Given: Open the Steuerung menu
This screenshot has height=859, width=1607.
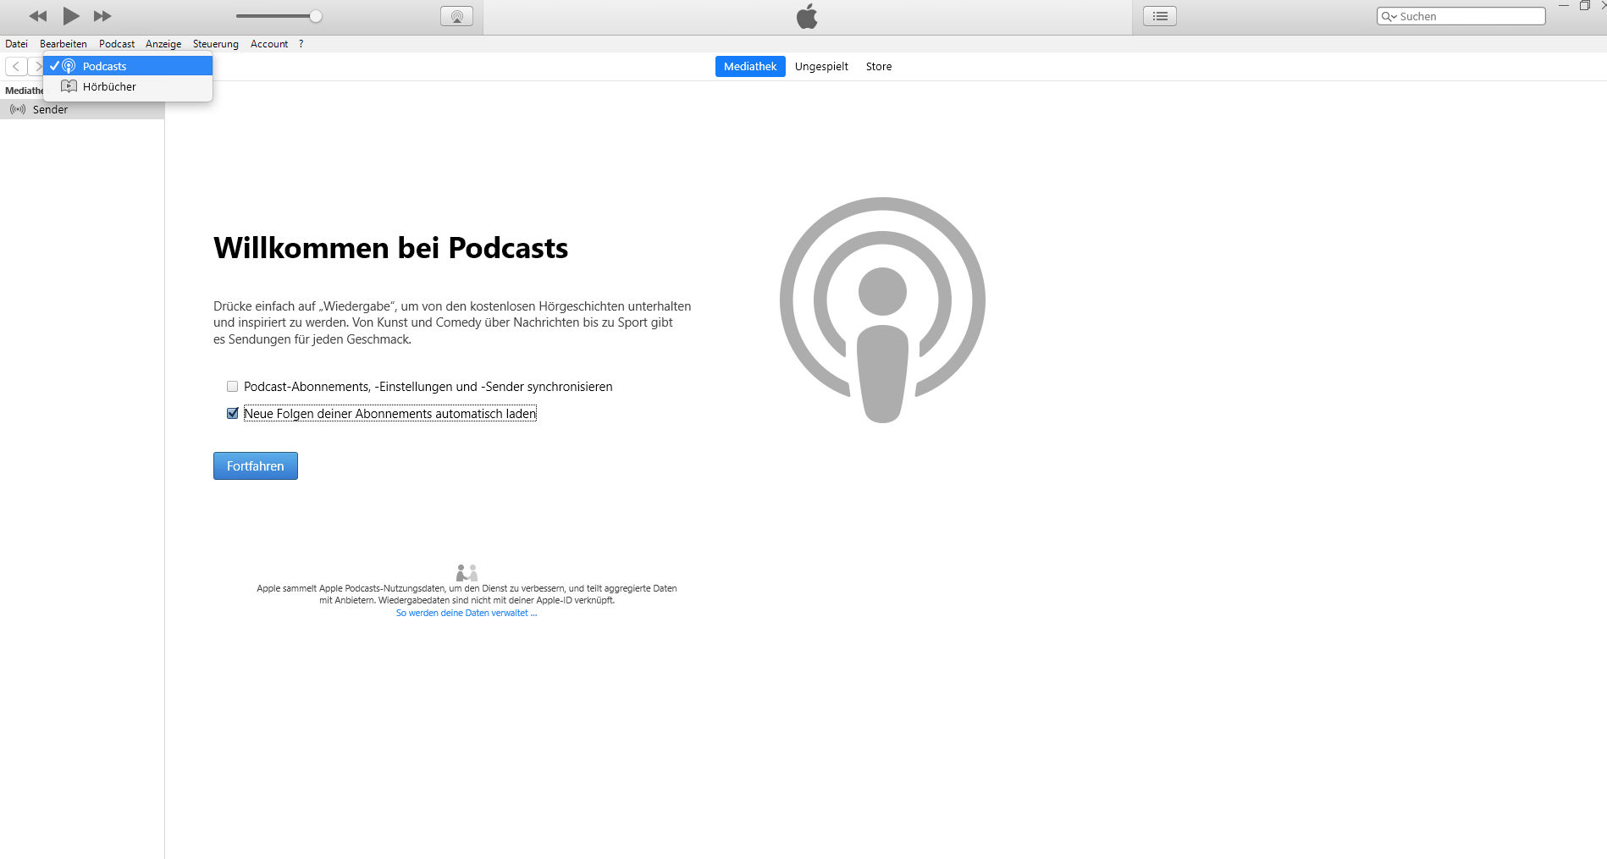Looking at the screenshot, I should tap(216, 44).
